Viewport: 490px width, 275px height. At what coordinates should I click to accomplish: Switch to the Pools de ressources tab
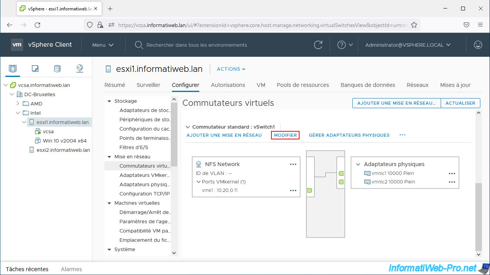[303, 85]
